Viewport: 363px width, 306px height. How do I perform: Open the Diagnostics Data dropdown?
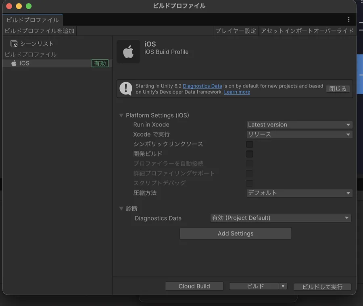281,218
